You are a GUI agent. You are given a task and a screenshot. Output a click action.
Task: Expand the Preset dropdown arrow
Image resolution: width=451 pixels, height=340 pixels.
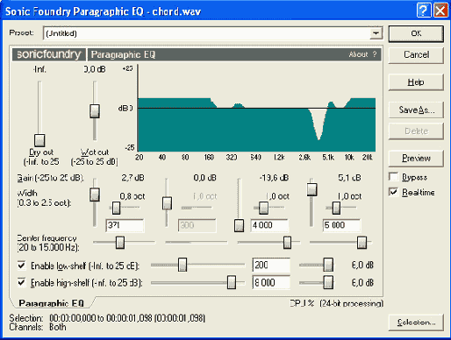pos(376,33)
